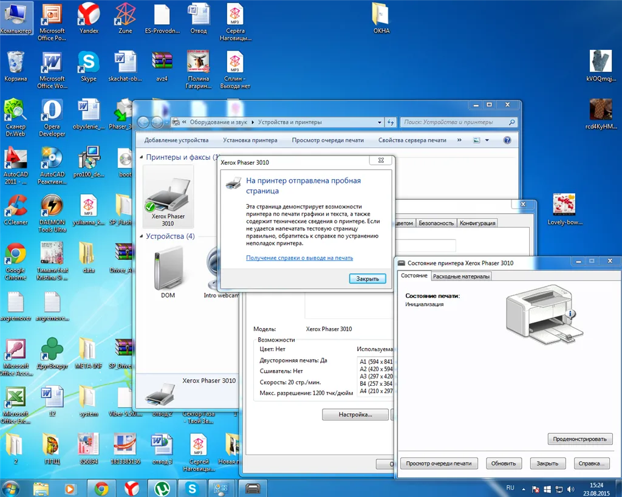Open Recycle Bin (Корзина) icon
Screen dimensions: 622x497
15,66
